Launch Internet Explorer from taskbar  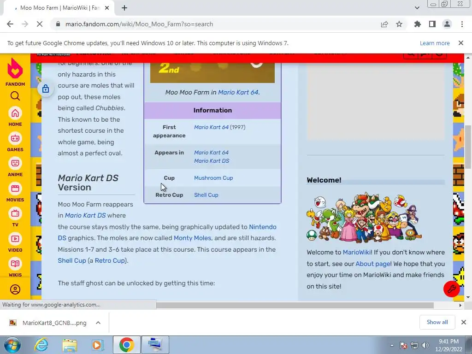41,345
